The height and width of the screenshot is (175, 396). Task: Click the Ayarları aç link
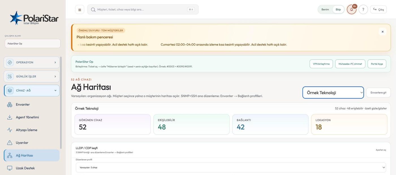click(381, 150)
